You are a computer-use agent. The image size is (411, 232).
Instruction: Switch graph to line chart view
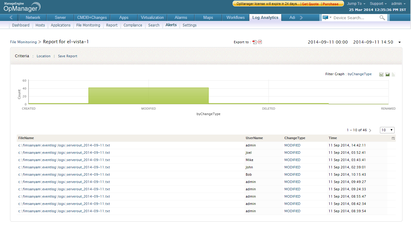[x=381, y=74]
